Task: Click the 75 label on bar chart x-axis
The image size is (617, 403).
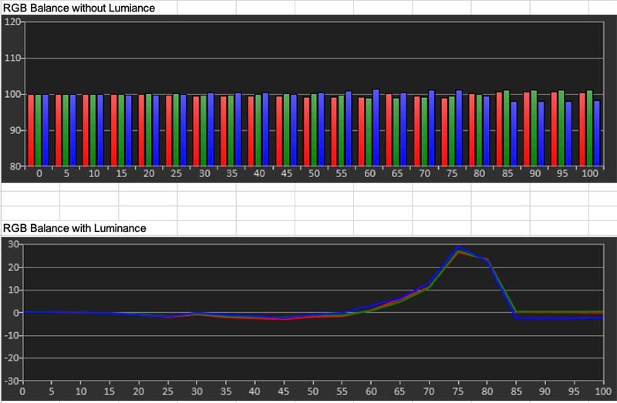Action: click(451, 175)
